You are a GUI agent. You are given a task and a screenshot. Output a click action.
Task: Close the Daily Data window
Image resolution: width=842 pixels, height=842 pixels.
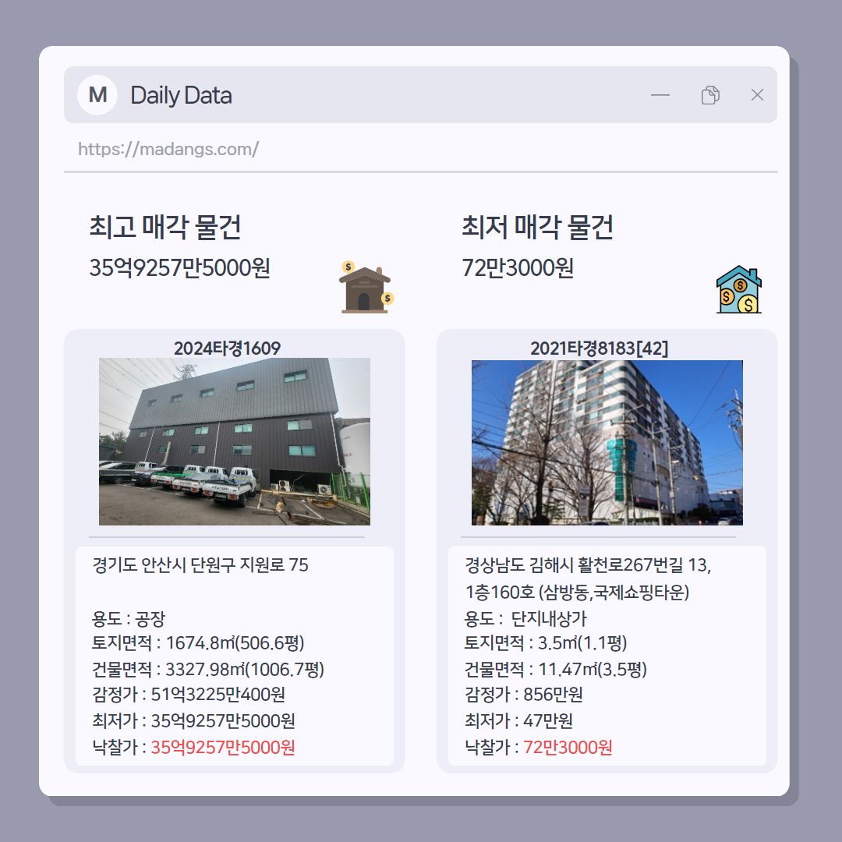coord(757,95)
